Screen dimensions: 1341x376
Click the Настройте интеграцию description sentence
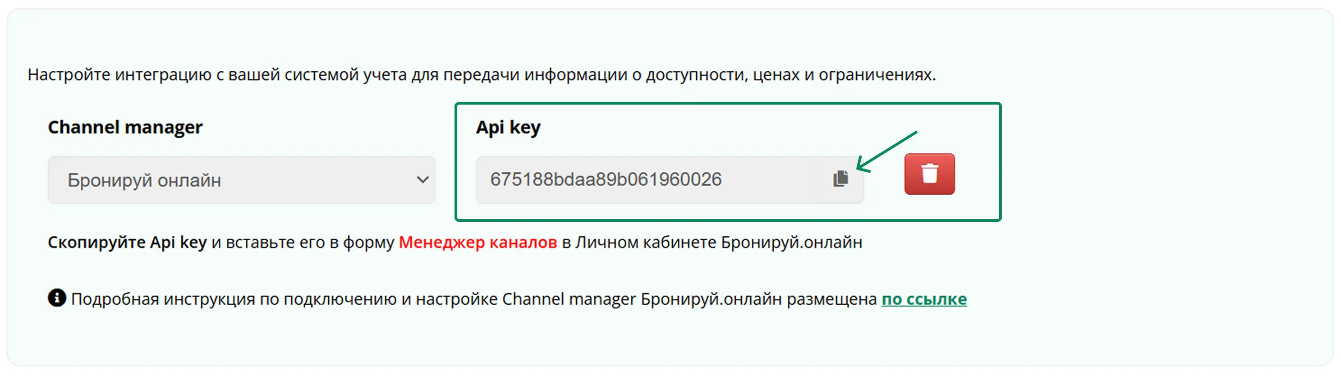pyautogui.click(x=482, y=74)
